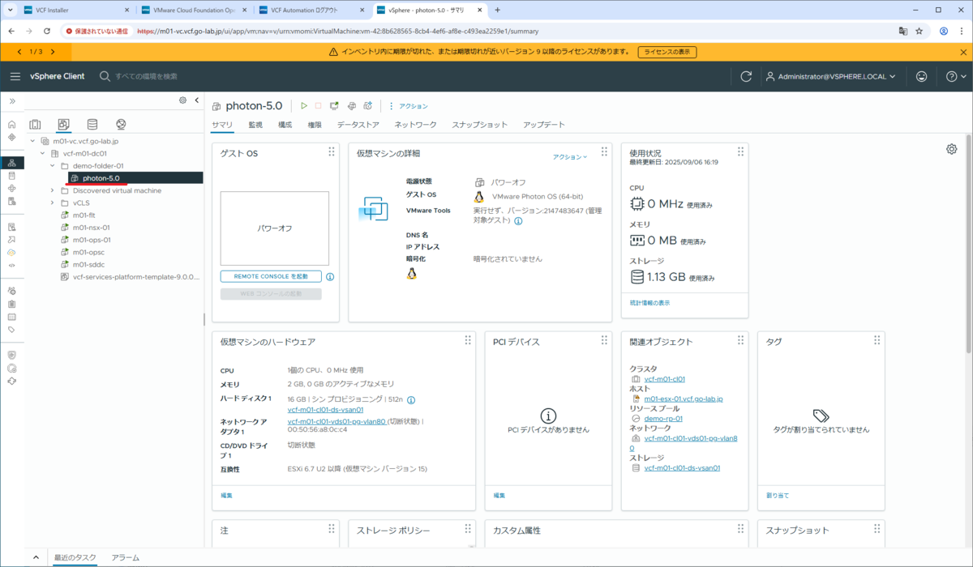This screenshot has height=567, width=973.
Task: Click the Home icon in the left sidebar
Action: [11, 125]
